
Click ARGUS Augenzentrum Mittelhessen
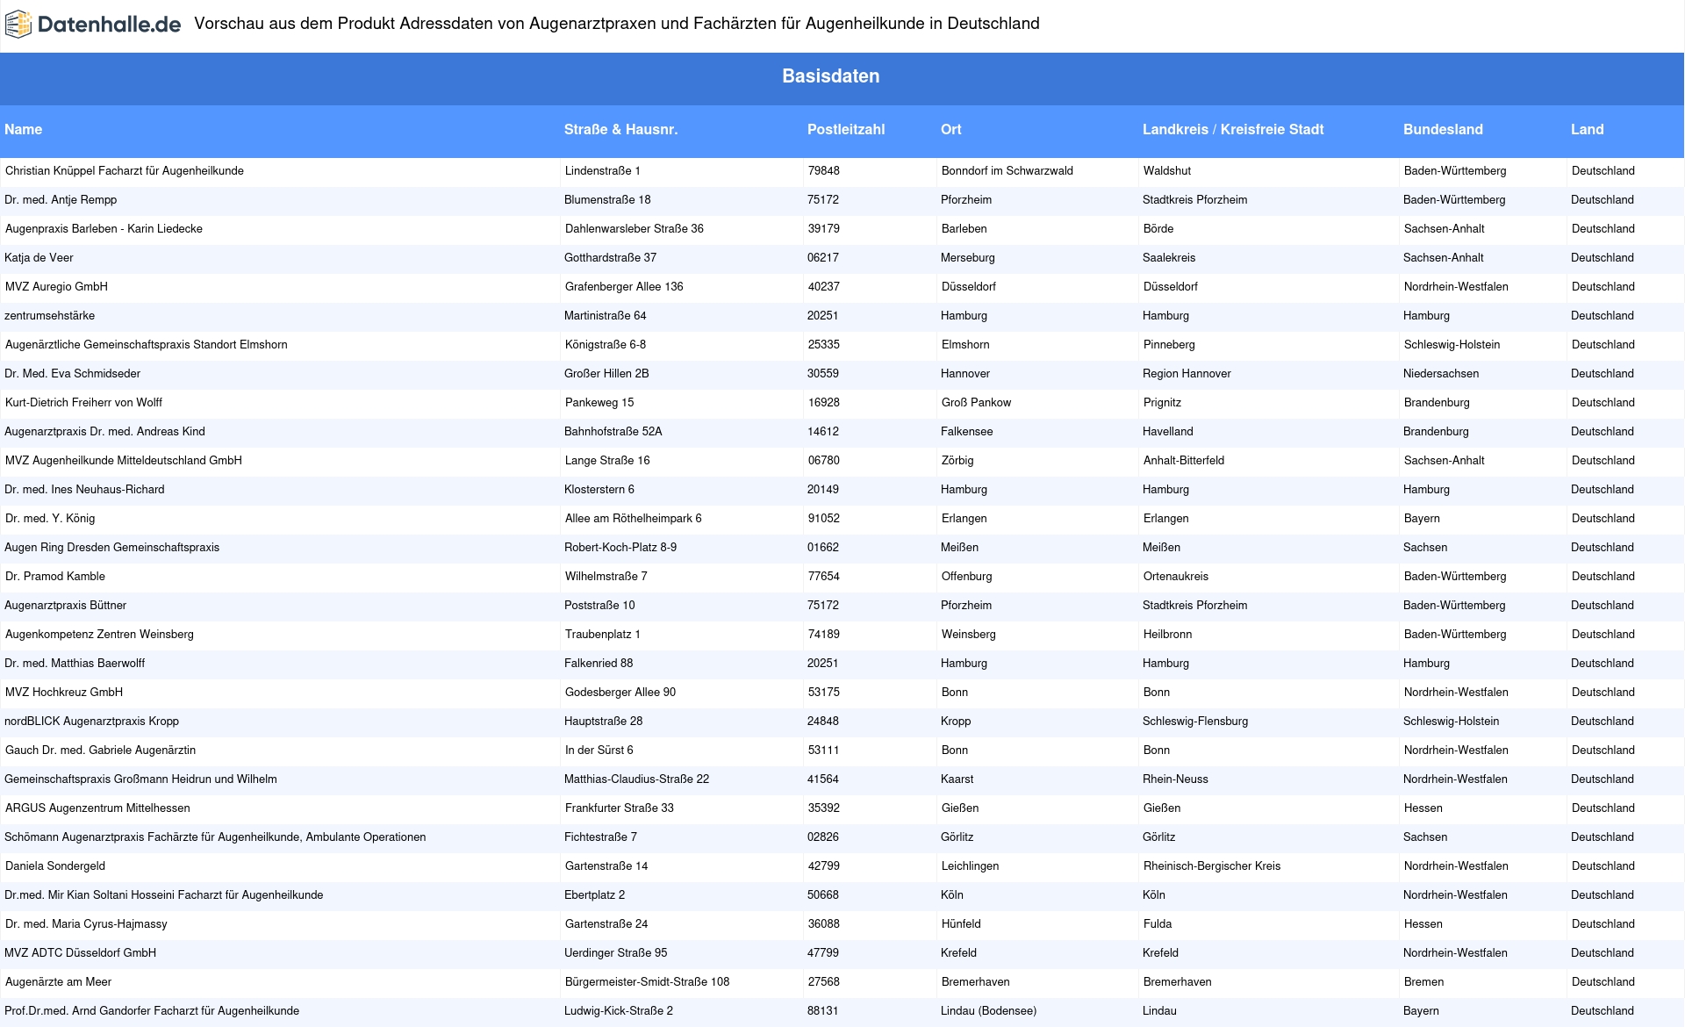pos(97,808)
